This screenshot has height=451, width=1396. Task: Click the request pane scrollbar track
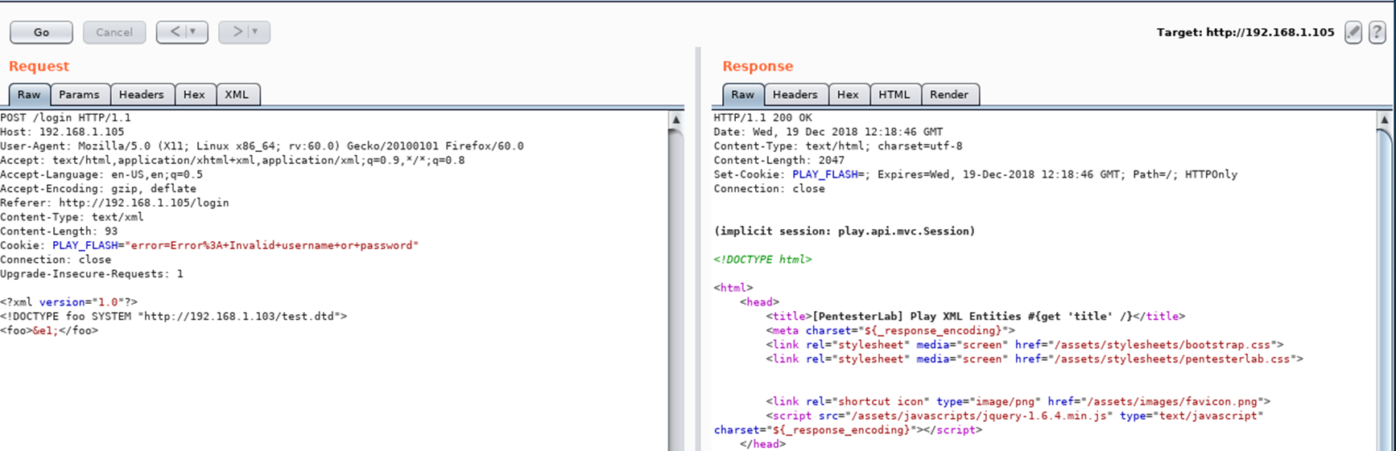point(676,289)
